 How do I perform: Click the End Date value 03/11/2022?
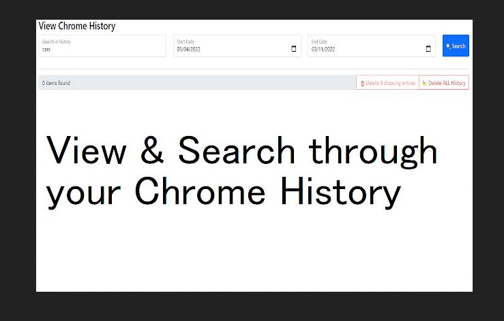point(323,50)
